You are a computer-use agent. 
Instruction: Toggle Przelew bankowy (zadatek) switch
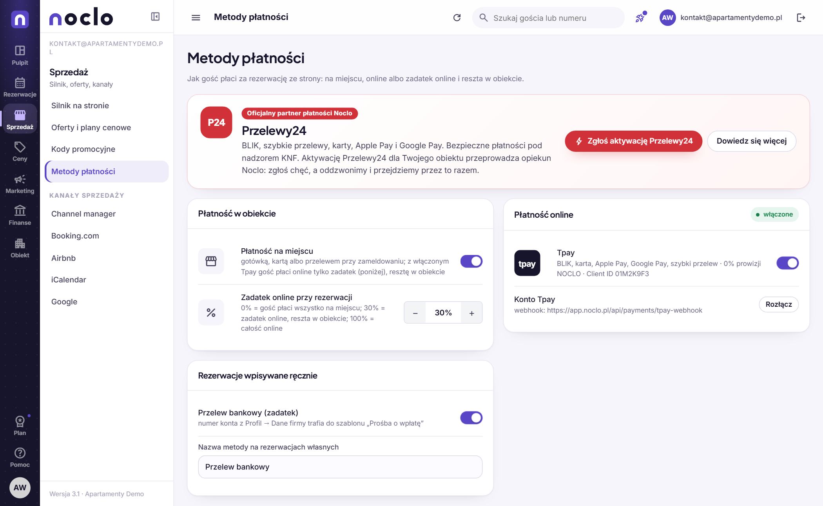(x=471, y=418)
